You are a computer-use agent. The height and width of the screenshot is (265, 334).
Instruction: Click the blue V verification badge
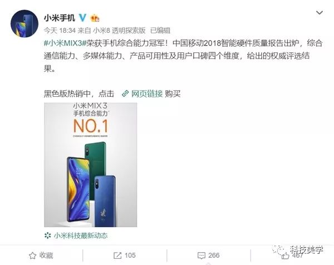tap(82, 18)
